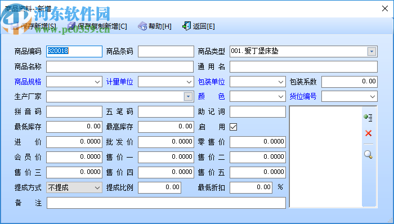Screen dimensions: 394x224
Task: Click the 批发价 price field
Action: point(166,142)
